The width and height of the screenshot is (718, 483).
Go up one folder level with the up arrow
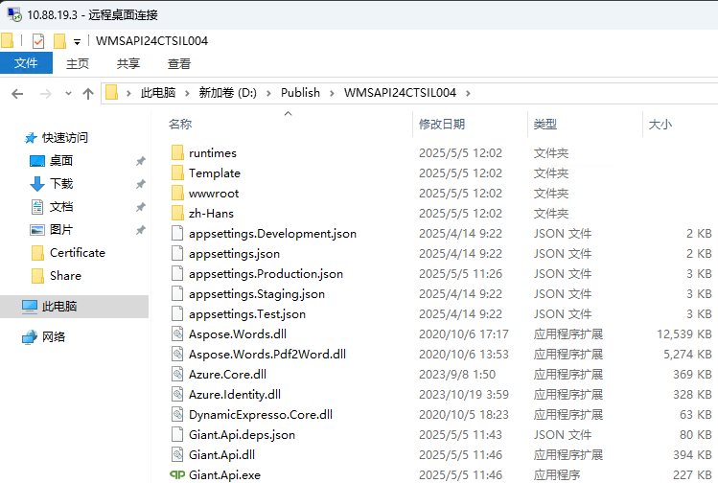pyautogui.click(x=88, y=93)
